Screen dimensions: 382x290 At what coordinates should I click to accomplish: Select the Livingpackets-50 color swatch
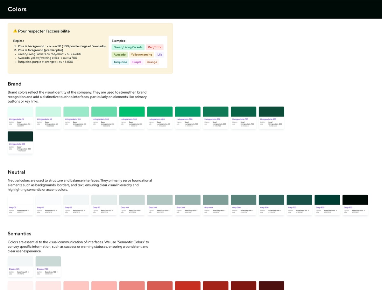48,111
